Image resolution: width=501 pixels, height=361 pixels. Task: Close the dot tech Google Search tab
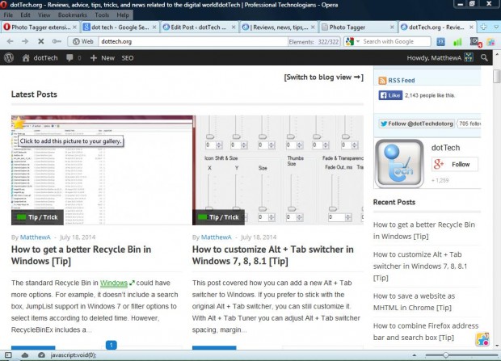coord(154,27)
